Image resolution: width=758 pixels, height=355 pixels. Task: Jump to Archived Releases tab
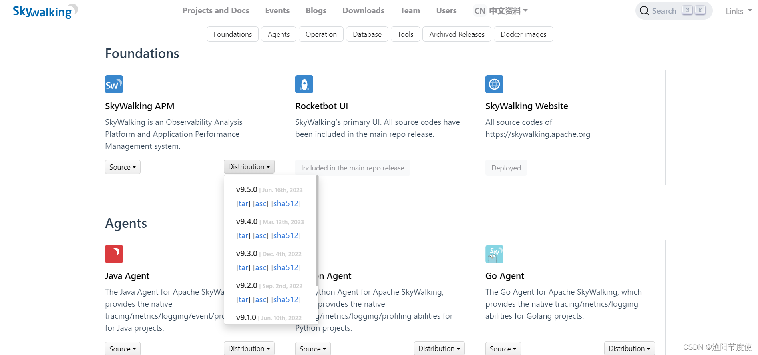pyautogui.click(x=457, y=34)
